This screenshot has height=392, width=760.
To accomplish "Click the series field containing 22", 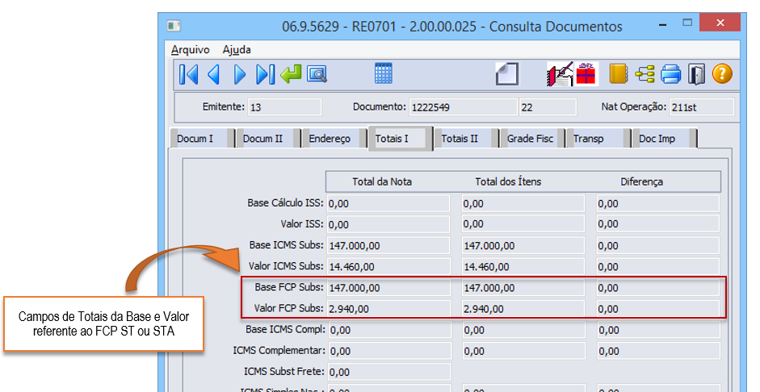I will click(548, 107).
